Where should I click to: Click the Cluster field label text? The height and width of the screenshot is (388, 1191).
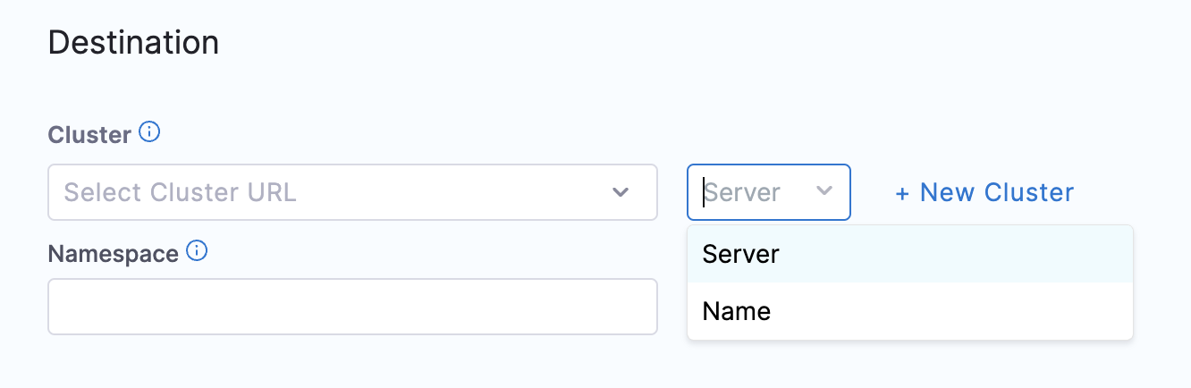tap(89, 135)
